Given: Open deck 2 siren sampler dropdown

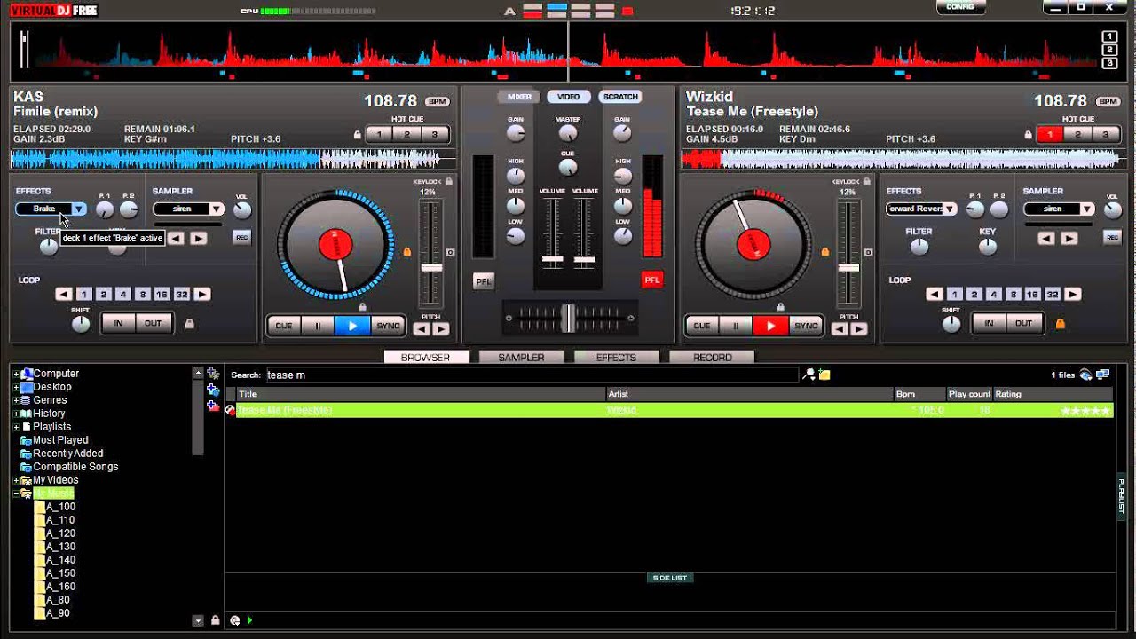Looking at the screenshot, I should (x=1086, y=209).
